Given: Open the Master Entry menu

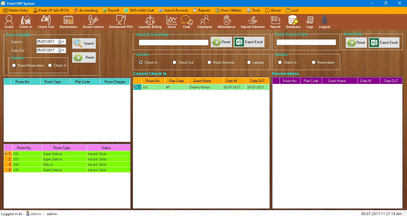Looking at the screenshot, I should pyautogui.click(x=16, y=10).
